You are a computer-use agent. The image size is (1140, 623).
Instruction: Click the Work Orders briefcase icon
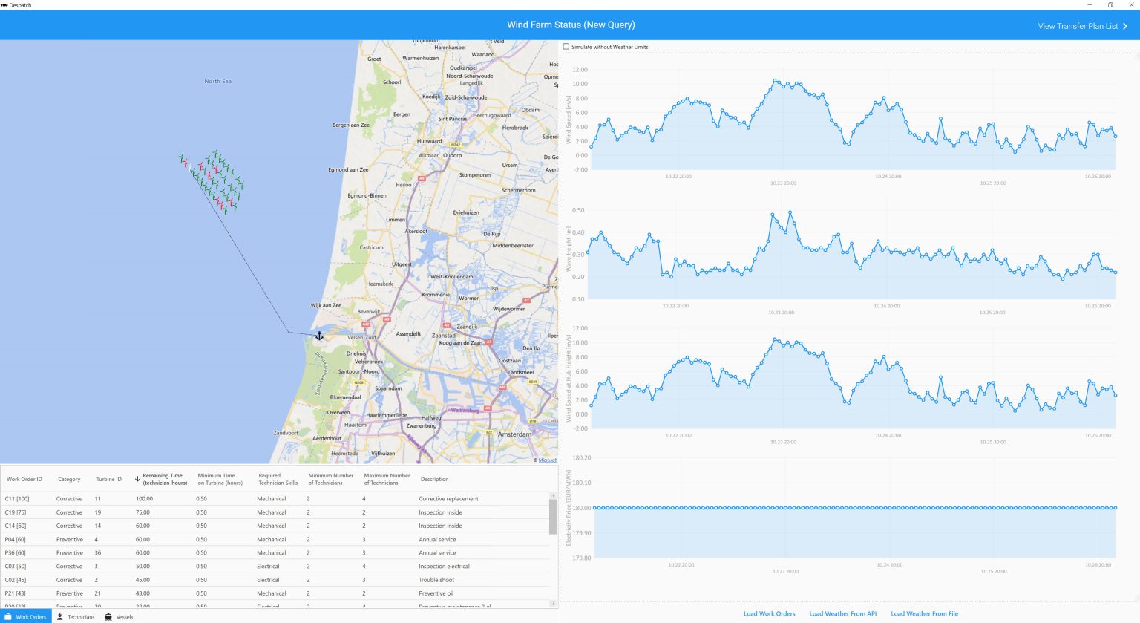tap(9, 617)
